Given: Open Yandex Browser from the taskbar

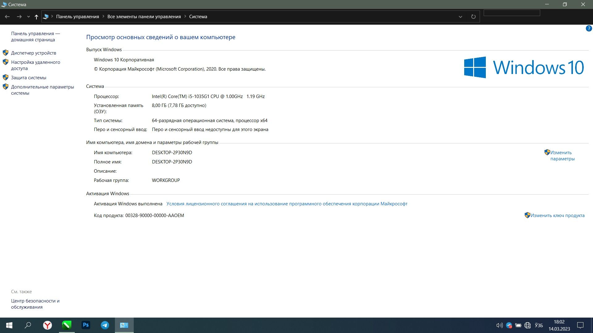Looking at the screenshot, I should click(47, 325).
